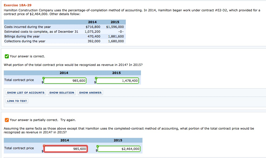Screen dimensions: 266x158
Task: Click the 'Your answer is correct.' message
Action: pyautogui.click(x=27, y=56)
